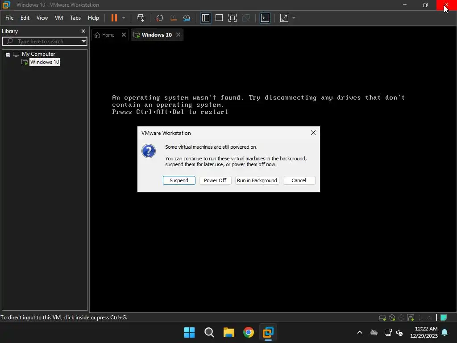
Task: Open taskbar Search
Action: click(x=209, y=332)
